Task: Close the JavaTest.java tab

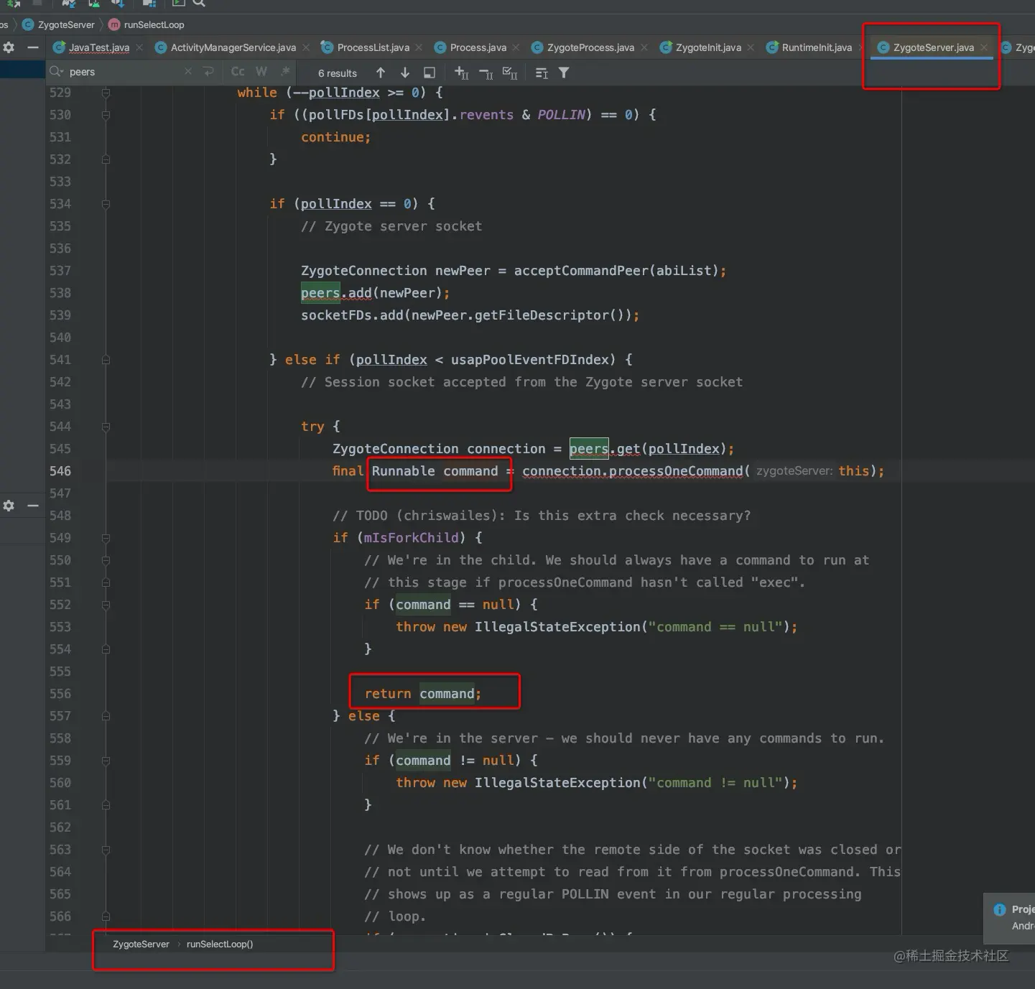Action: (x=139, y=47)
